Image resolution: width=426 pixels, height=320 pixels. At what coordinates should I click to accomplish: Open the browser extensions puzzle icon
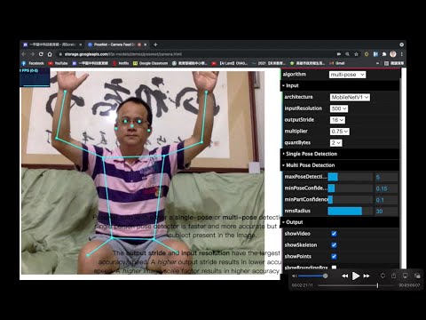click(384, 54)
